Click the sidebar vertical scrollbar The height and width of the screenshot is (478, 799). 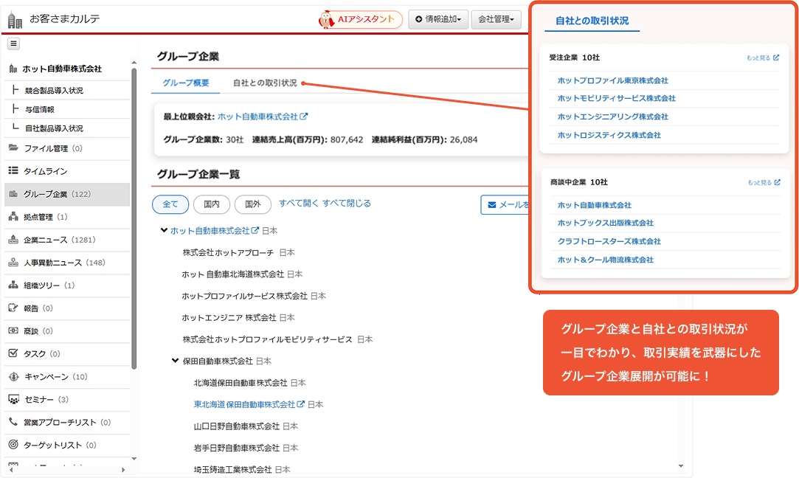click(x=134, y=221)
